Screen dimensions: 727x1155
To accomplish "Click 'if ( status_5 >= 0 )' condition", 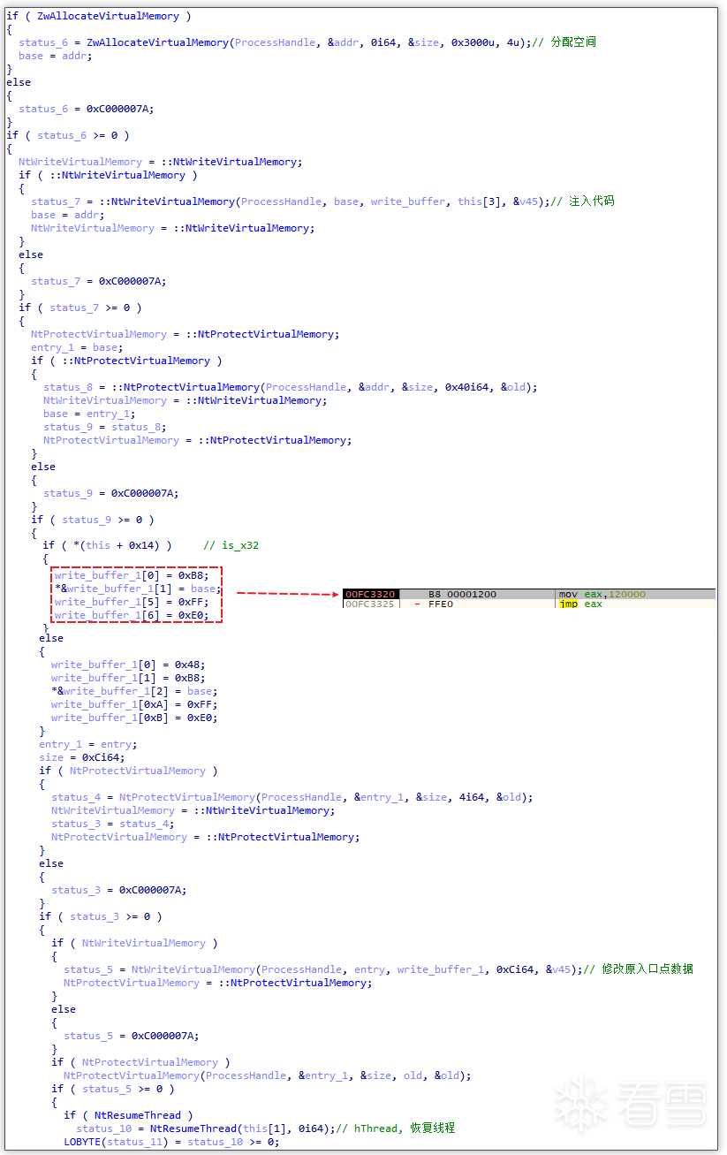I will 113,1089.
